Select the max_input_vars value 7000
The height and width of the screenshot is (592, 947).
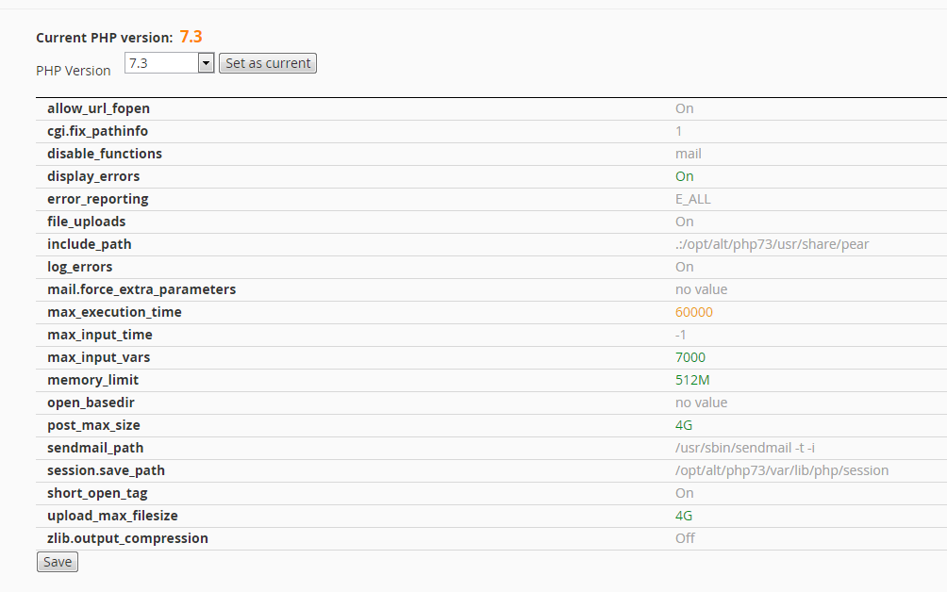pos(690,357)
